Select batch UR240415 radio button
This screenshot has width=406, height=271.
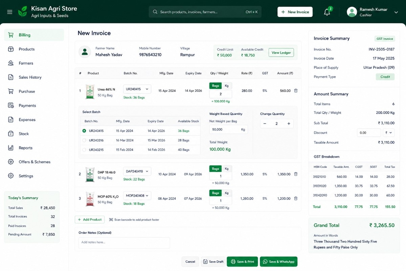pos(84,131)
